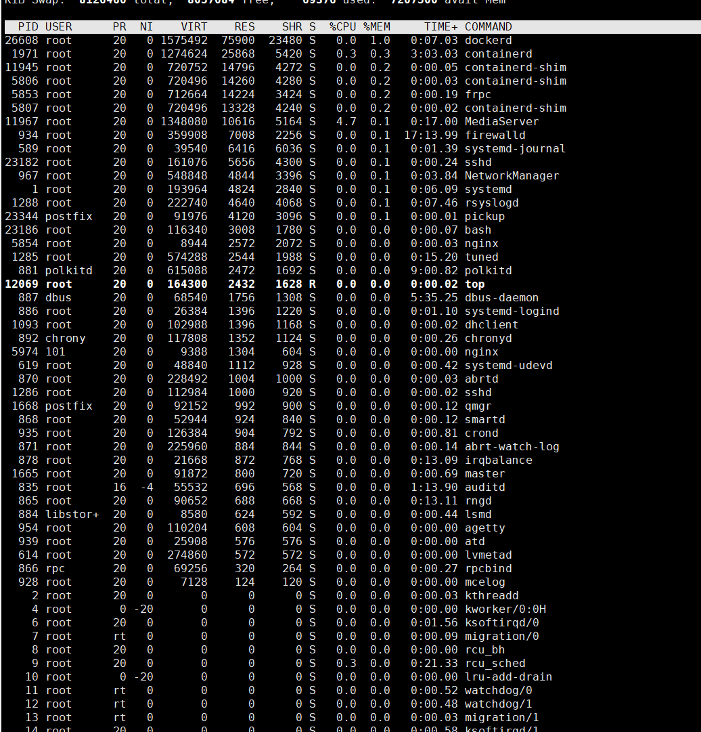Click the chronyd command
This screenshot has height=732, width=701.
point(488,339)
